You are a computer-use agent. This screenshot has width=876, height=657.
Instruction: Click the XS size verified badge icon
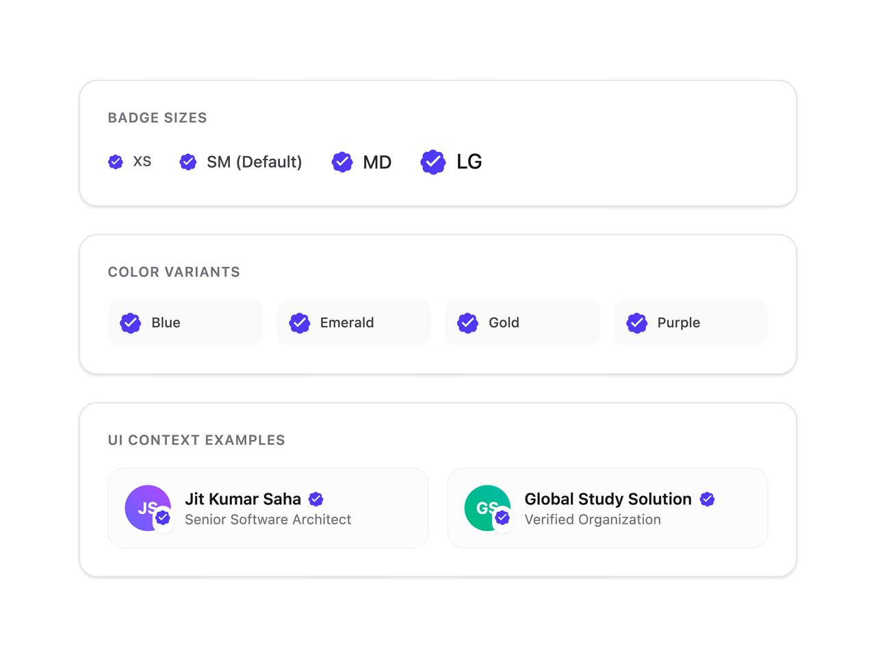116,162
